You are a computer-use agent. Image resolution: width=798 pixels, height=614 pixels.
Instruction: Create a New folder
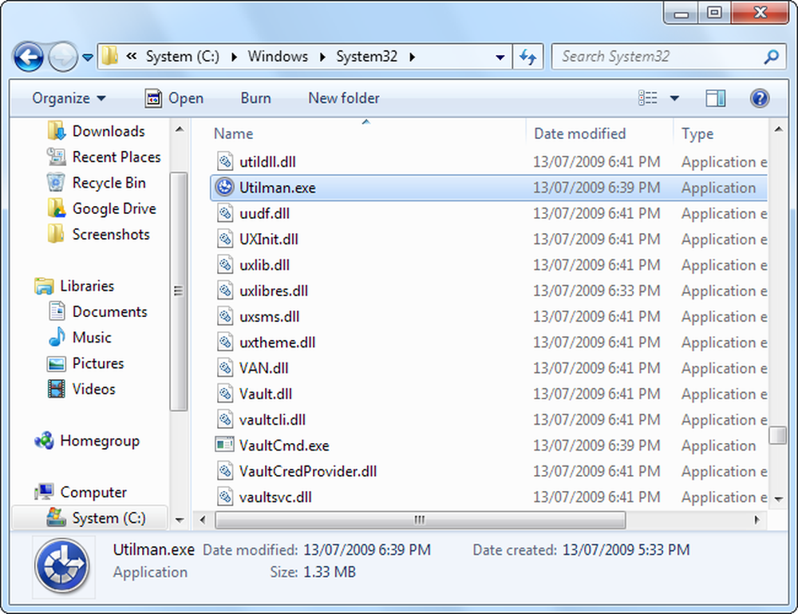click(344, 97)
